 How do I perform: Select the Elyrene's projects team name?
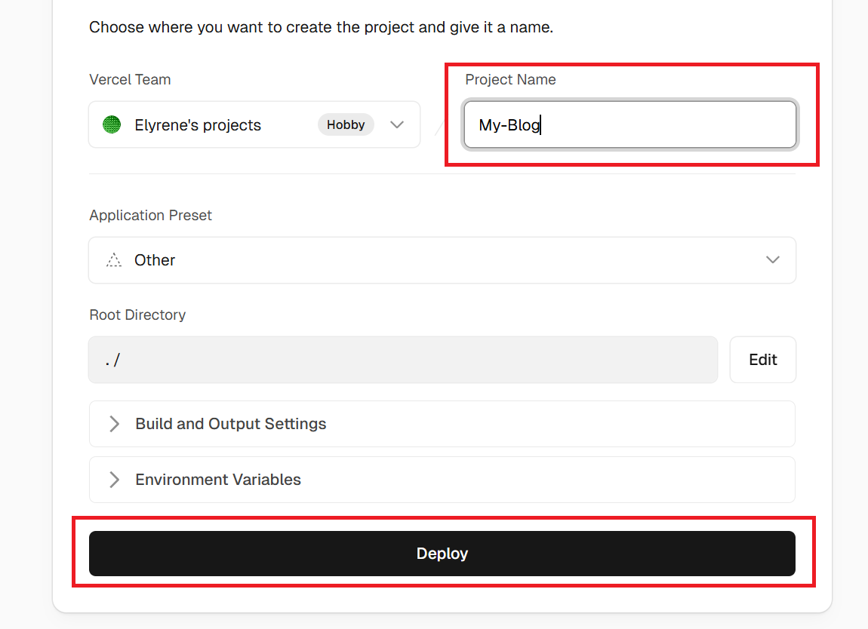[x=198, y=125]
